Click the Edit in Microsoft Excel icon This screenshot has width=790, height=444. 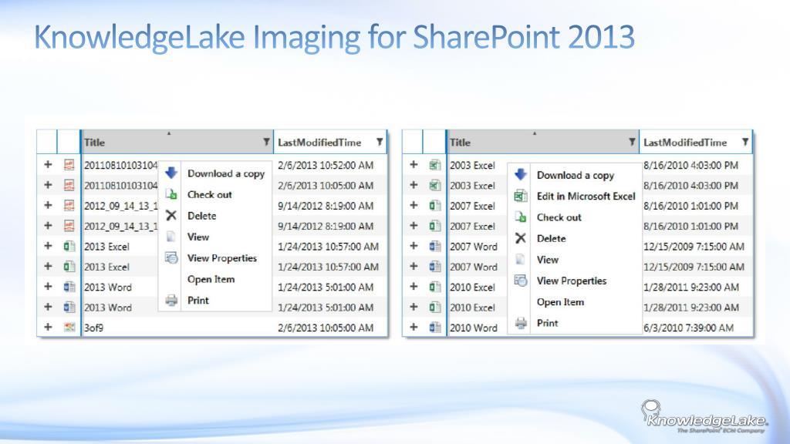(521, 196)
